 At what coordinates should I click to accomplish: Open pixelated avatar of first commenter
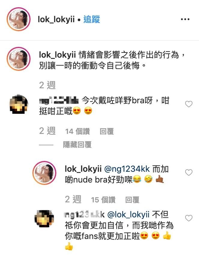(x=18, y=104)
